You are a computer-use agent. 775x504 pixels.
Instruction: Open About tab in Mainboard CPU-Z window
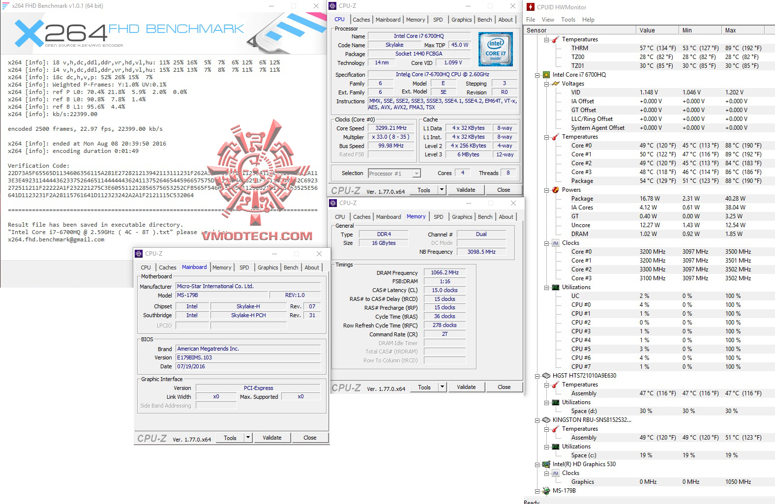tap(312, 267)
